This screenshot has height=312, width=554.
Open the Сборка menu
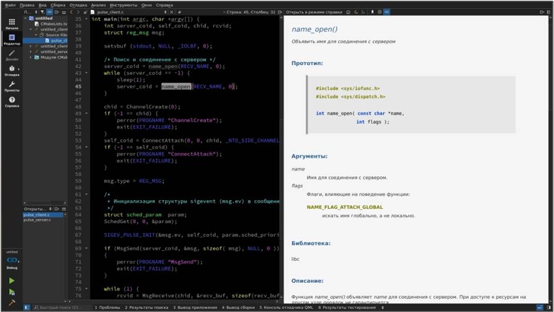pyautogui.click(x=58, y=5)
